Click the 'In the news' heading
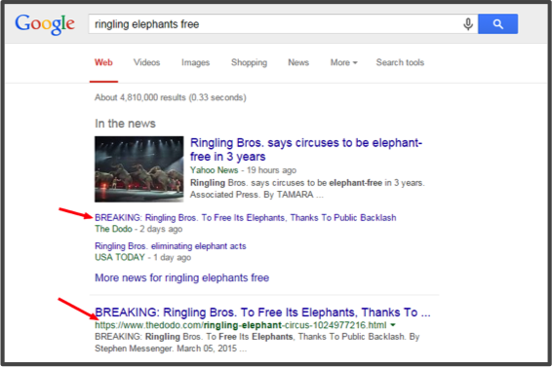Viewport: 552px width, 367px height. [x=125, y=124]
